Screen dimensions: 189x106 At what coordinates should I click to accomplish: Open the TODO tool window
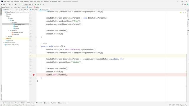tap(23, 103)
